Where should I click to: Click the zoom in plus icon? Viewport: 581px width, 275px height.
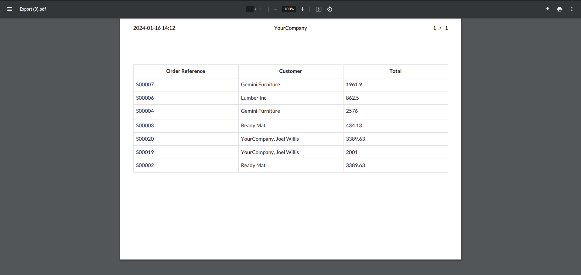(302, 9)
